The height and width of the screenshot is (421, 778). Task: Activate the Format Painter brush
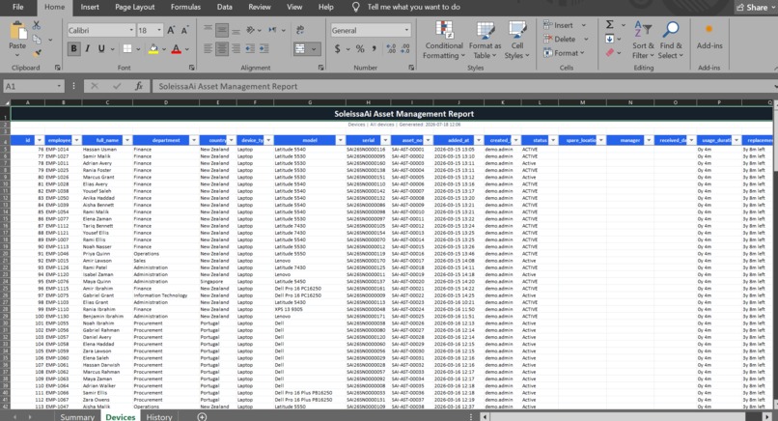tap(38, 52)
